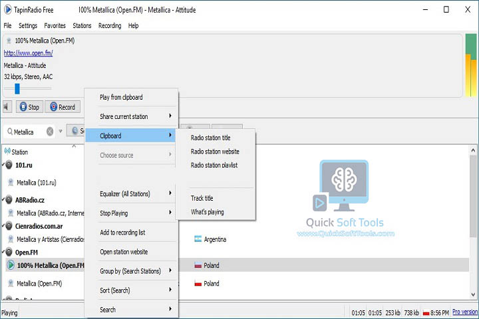Screen dimensions: 479x319
Task: Select Metallica y Artistas station row
Action: pyautogui.click(x=50, y=239)
